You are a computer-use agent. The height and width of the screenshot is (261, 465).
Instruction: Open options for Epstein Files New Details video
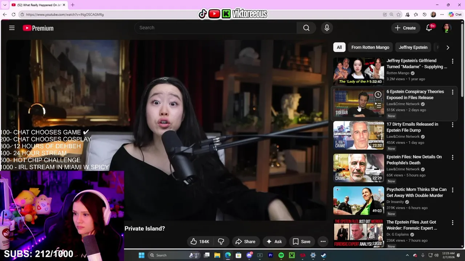pos(453,157)
